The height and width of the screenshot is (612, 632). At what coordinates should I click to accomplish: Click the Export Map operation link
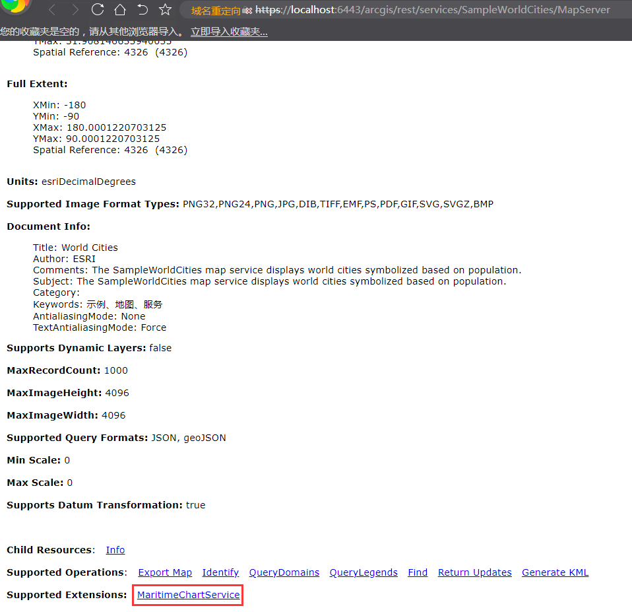pos(165,572)
